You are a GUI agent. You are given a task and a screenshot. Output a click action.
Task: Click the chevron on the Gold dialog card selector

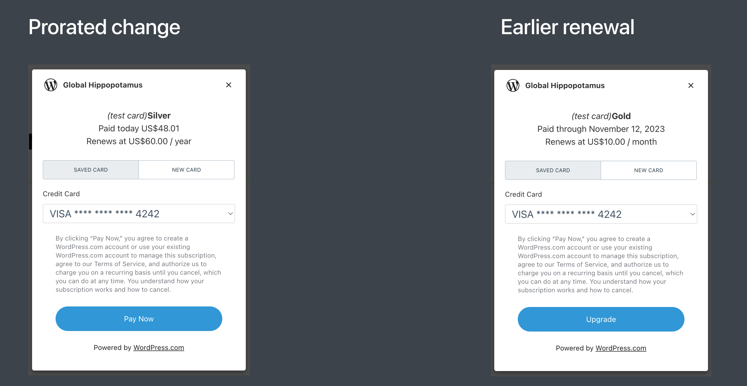[x=692, y=214]
